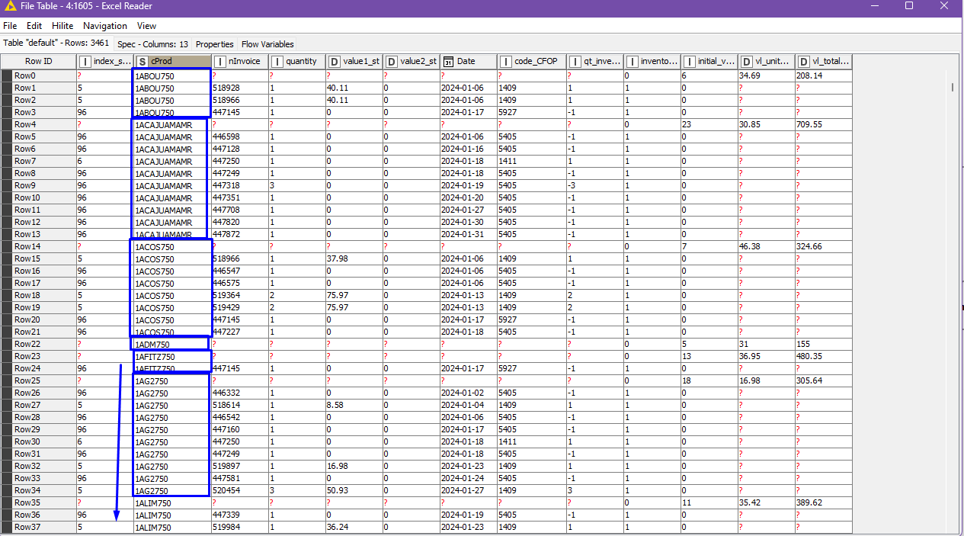Click double type icon of vl_unit column
Screen dimensions: 964x536
point(746,61)
